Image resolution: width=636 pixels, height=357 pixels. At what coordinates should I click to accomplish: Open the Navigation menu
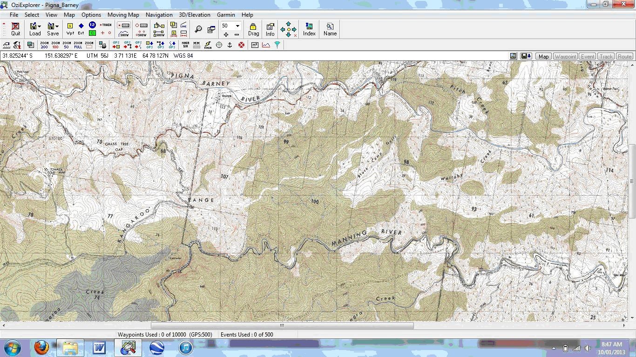click(x=159, y=15)
